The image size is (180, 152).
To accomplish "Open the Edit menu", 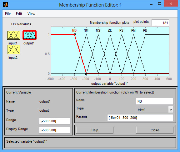I will point(19,14).
